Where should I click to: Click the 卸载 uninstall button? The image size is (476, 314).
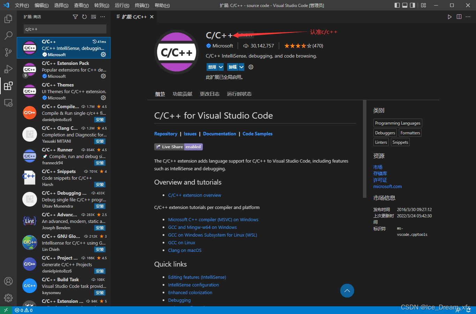(233, 67)
